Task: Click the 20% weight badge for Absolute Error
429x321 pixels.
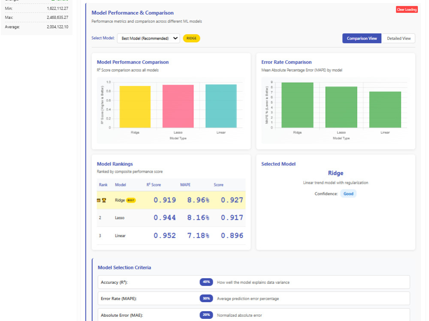Action: point(206,315)
